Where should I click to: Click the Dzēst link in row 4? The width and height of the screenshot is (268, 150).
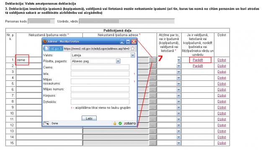pyautogui.click(x=222, y=78)
